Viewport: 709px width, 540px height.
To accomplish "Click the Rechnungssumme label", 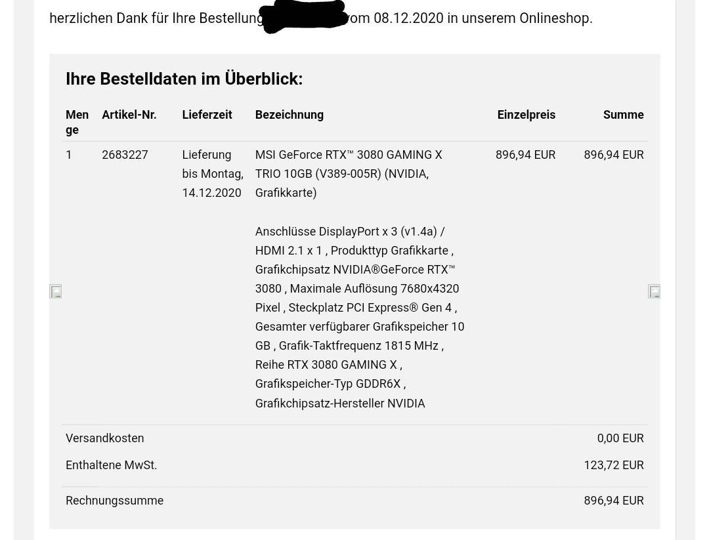I will (x=114, y=501).
